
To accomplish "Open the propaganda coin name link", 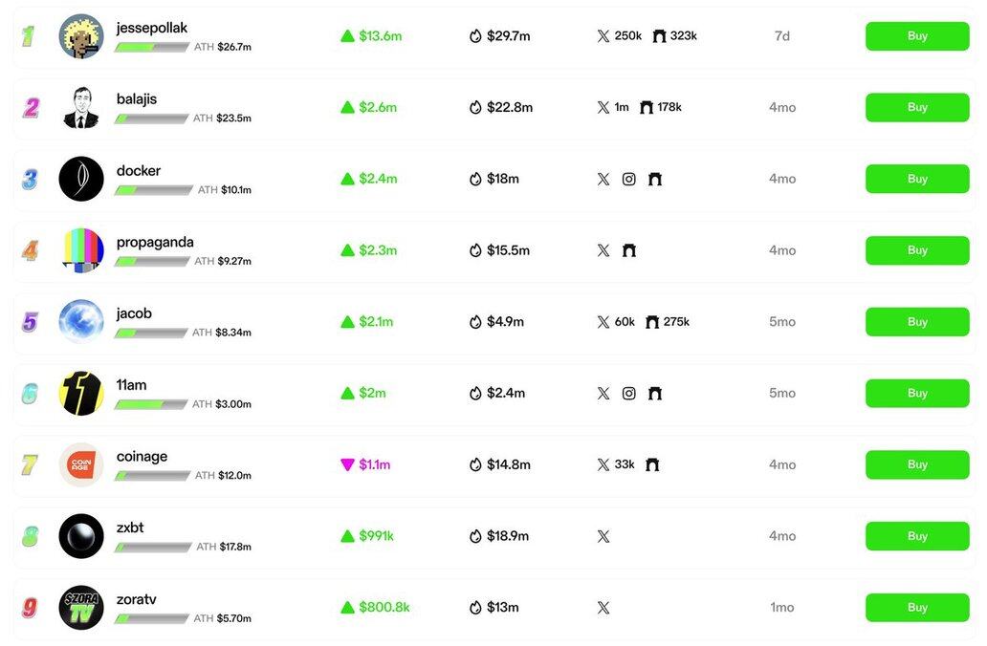I will (x=155, y=243).
